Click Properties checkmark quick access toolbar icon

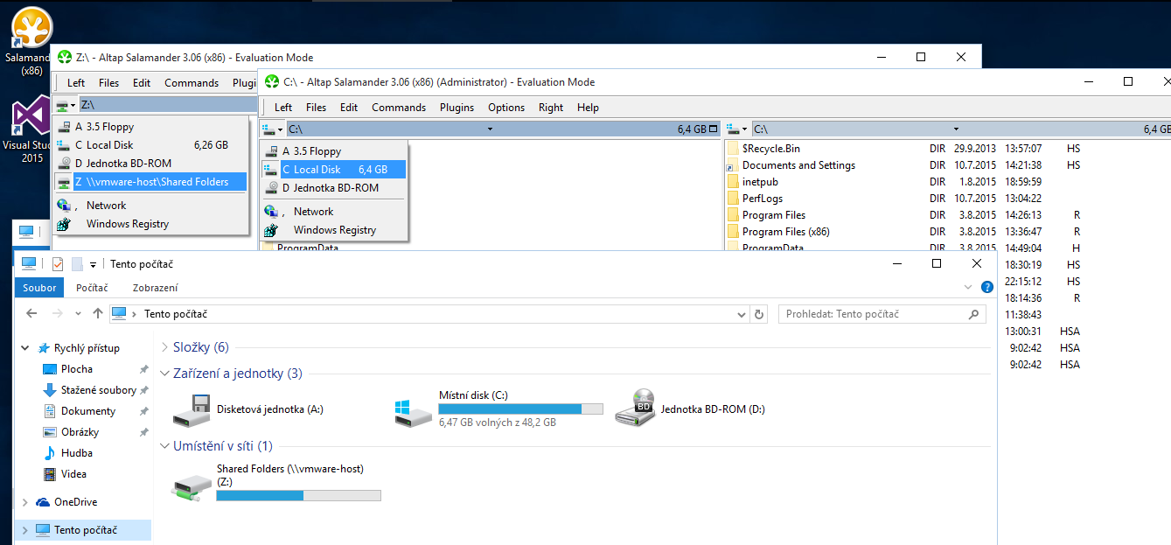click(x=58, y=264)
